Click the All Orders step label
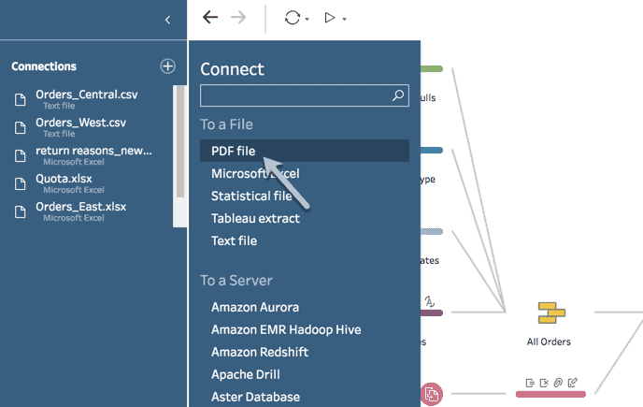 549,342
